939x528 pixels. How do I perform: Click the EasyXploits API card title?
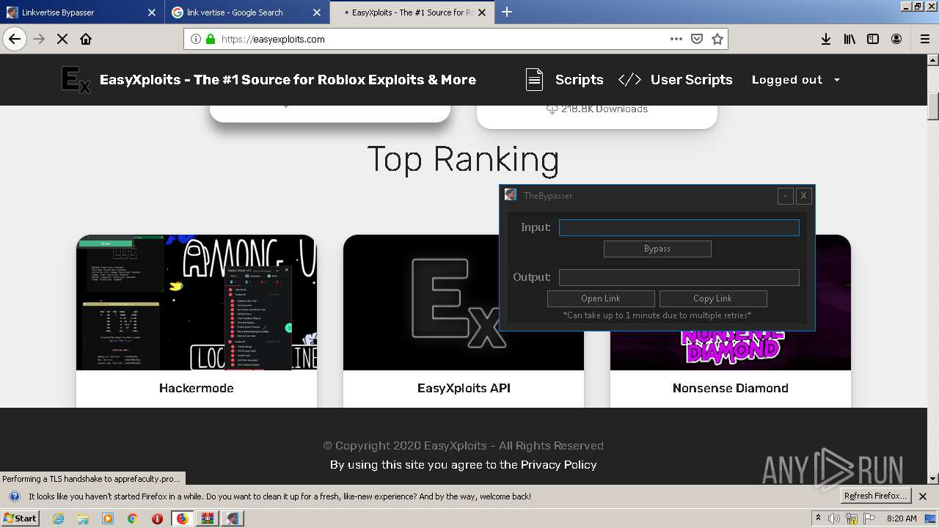(x=464, y=389)
